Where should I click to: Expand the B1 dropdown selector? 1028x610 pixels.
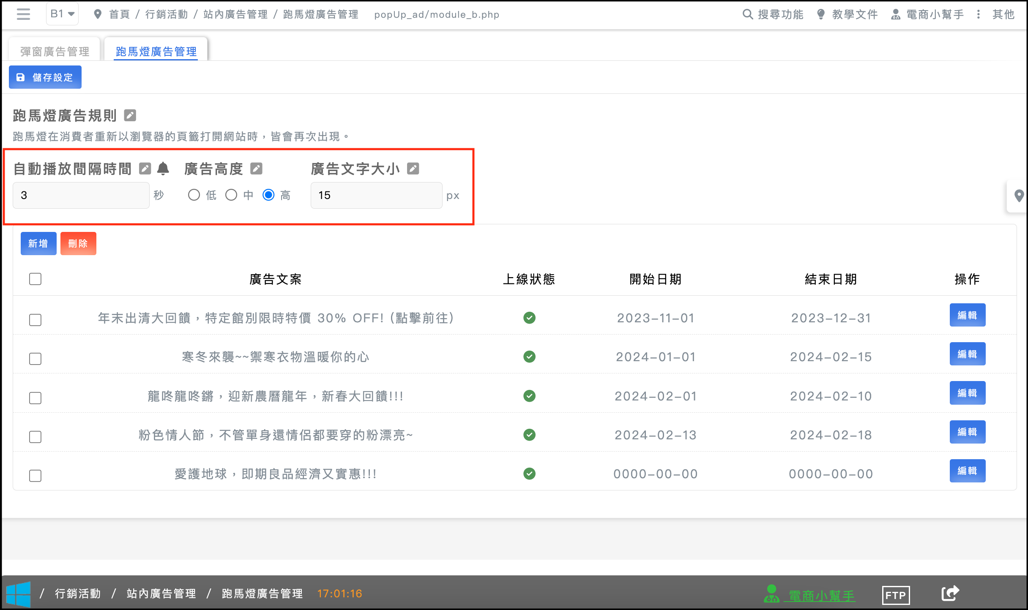[62, 14]
